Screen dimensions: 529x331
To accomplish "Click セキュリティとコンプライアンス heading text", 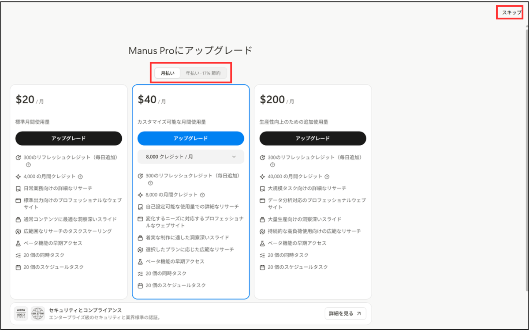I will [x=85, y=310].
